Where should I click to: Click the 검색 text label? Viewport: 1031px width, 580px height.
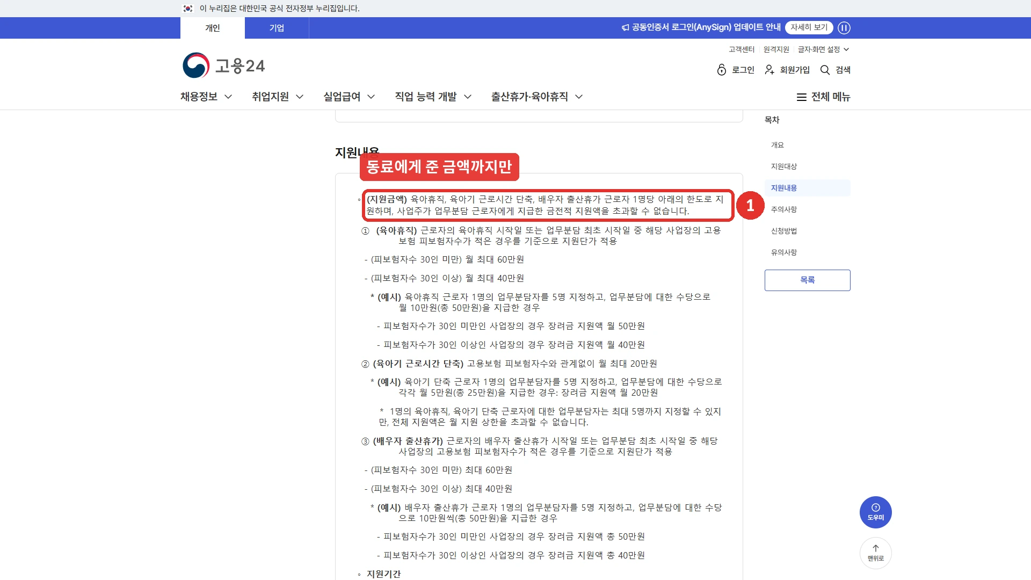click(843, 70)
